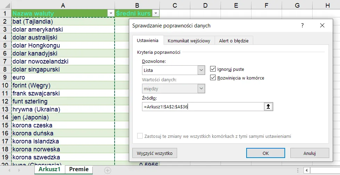Click the select-all corner of the sheet
This screenshot has height=175, width=340.
(x=6, y=6)
